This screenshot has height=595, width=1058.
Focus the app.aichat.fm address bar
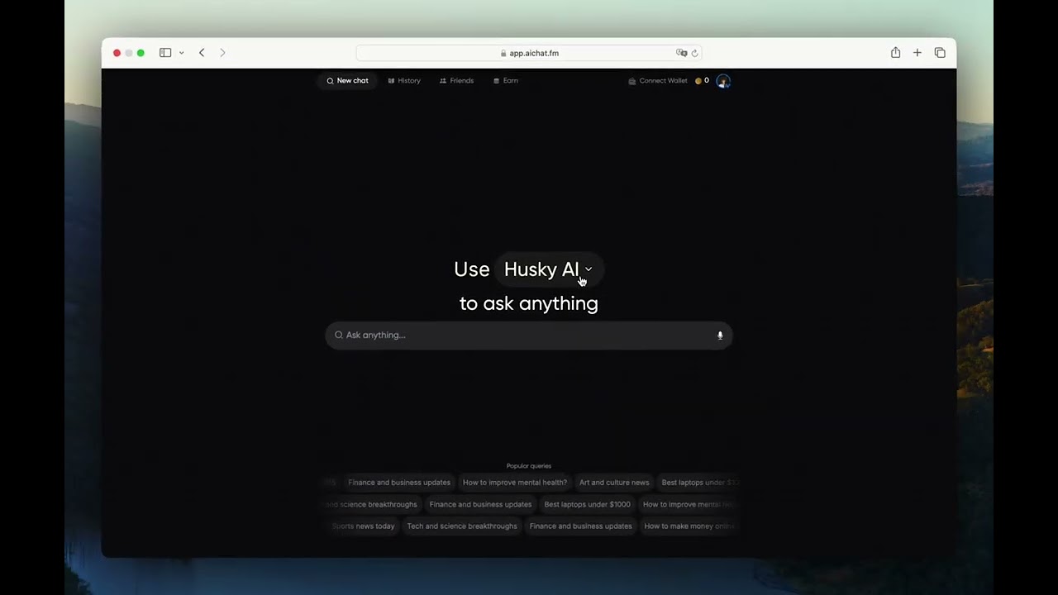529,53
